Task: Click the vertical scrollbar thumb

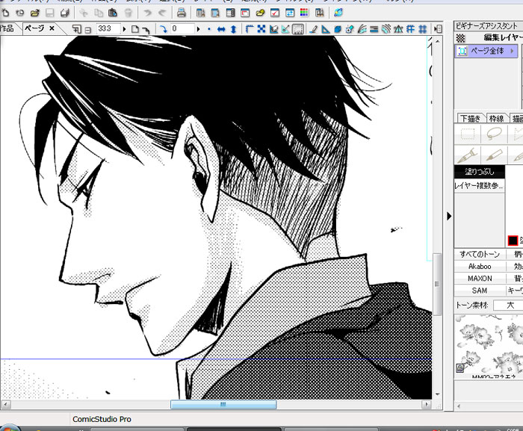Action: tap(437, 284)
